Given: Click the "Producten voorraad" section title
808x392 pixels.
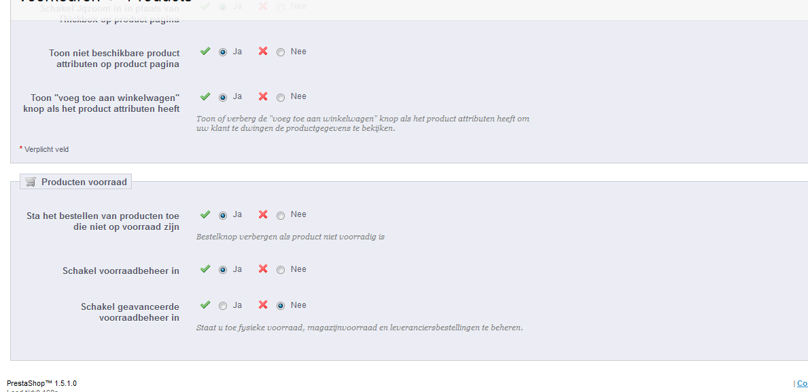Looking at the screenshot, I should pos(84,182).
